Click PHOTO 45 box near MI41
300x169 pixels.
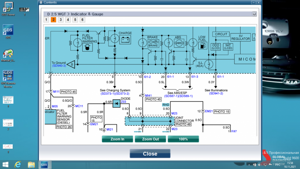click(x=153, y=99)
